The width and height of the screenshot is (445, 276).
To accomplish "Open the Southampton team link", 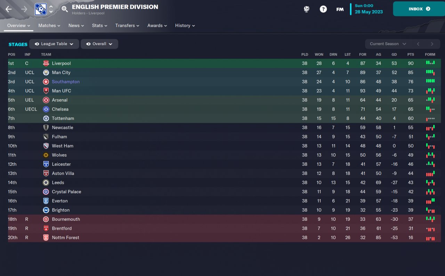I will pyautogui.click(x=66, y=82).
